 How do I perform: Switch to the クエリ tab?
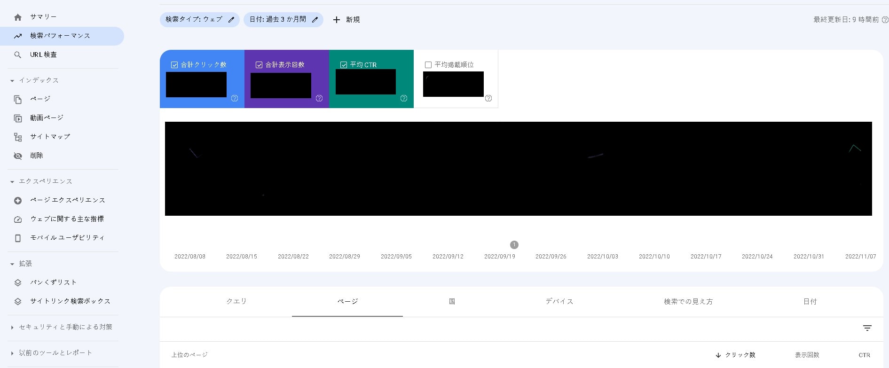point(236,301)
